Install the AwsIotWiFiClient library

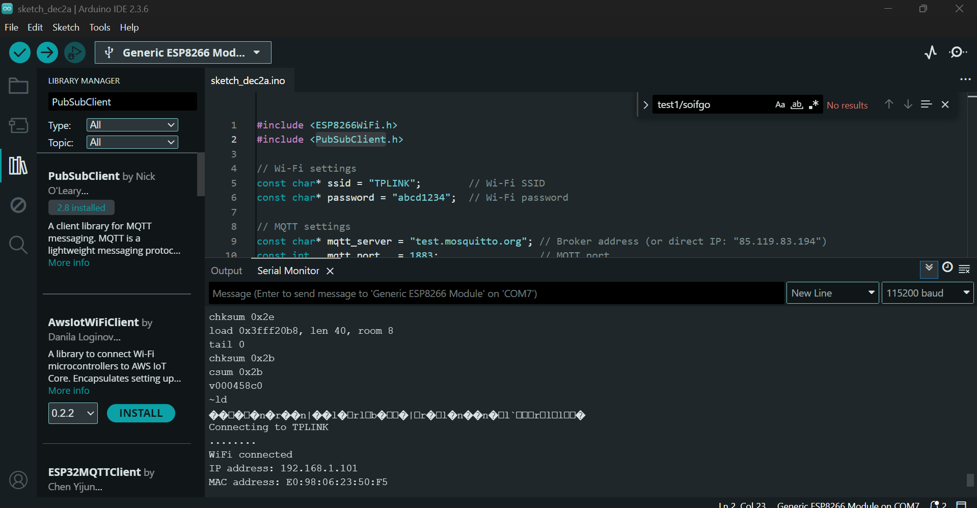pos(141,413)
